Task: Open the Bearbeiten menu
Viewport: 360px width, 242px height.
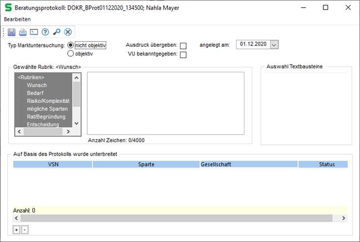Action: pyautogui.click(x=17, y=19)
